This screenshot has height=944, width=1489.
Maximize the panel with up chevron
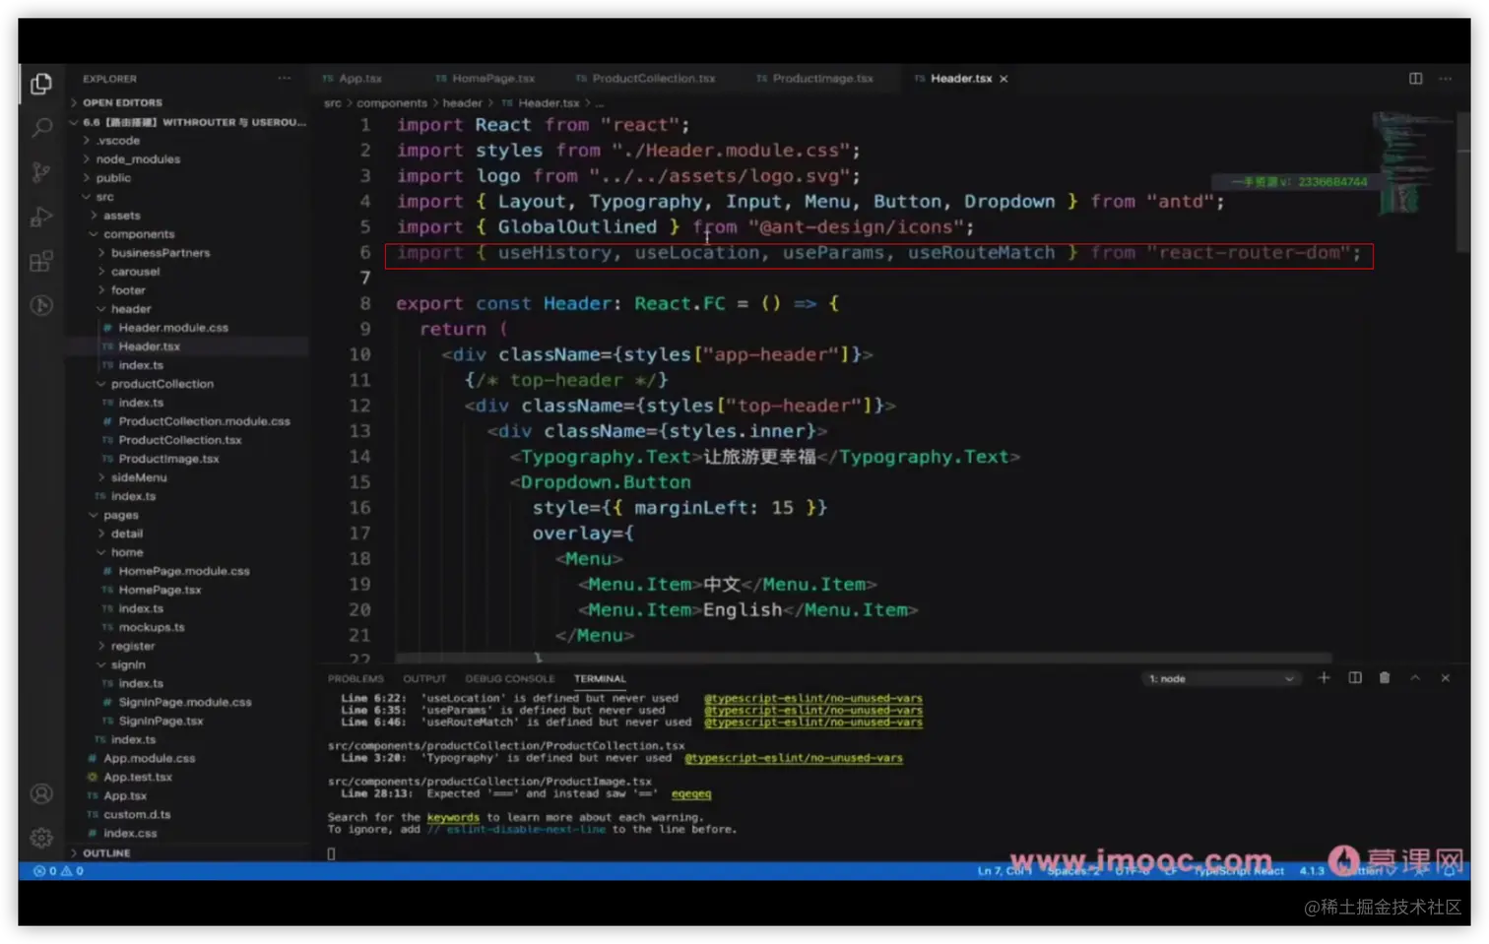1415,678
